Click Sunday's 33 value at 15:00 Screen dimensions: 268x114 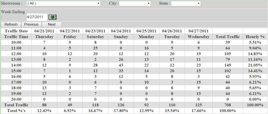[x=121, y=71]
